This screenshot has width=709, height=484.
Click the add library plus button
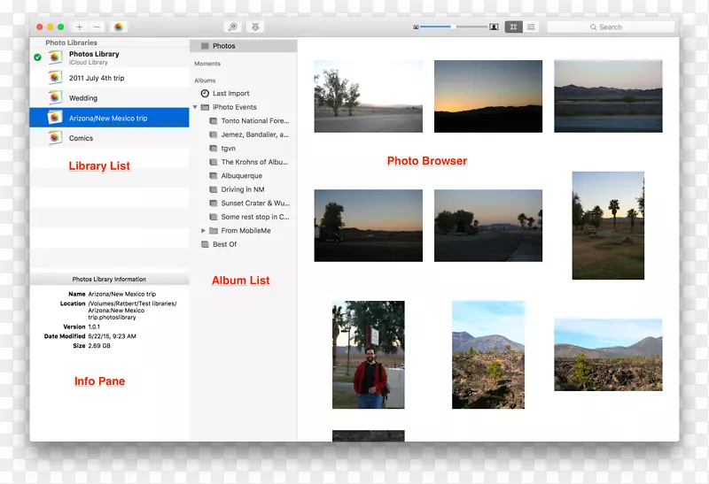pyautogui.click(x=80, y=27)
